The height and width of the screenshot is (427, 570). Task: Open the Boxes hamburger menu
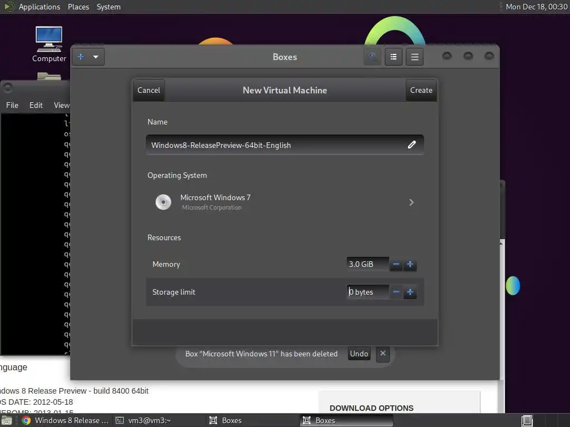pos(414,57)
